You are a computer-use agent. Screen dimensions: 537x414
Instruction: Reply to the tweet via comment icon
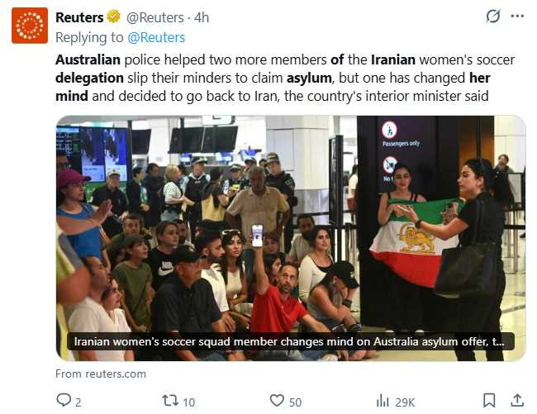point(64,400)
